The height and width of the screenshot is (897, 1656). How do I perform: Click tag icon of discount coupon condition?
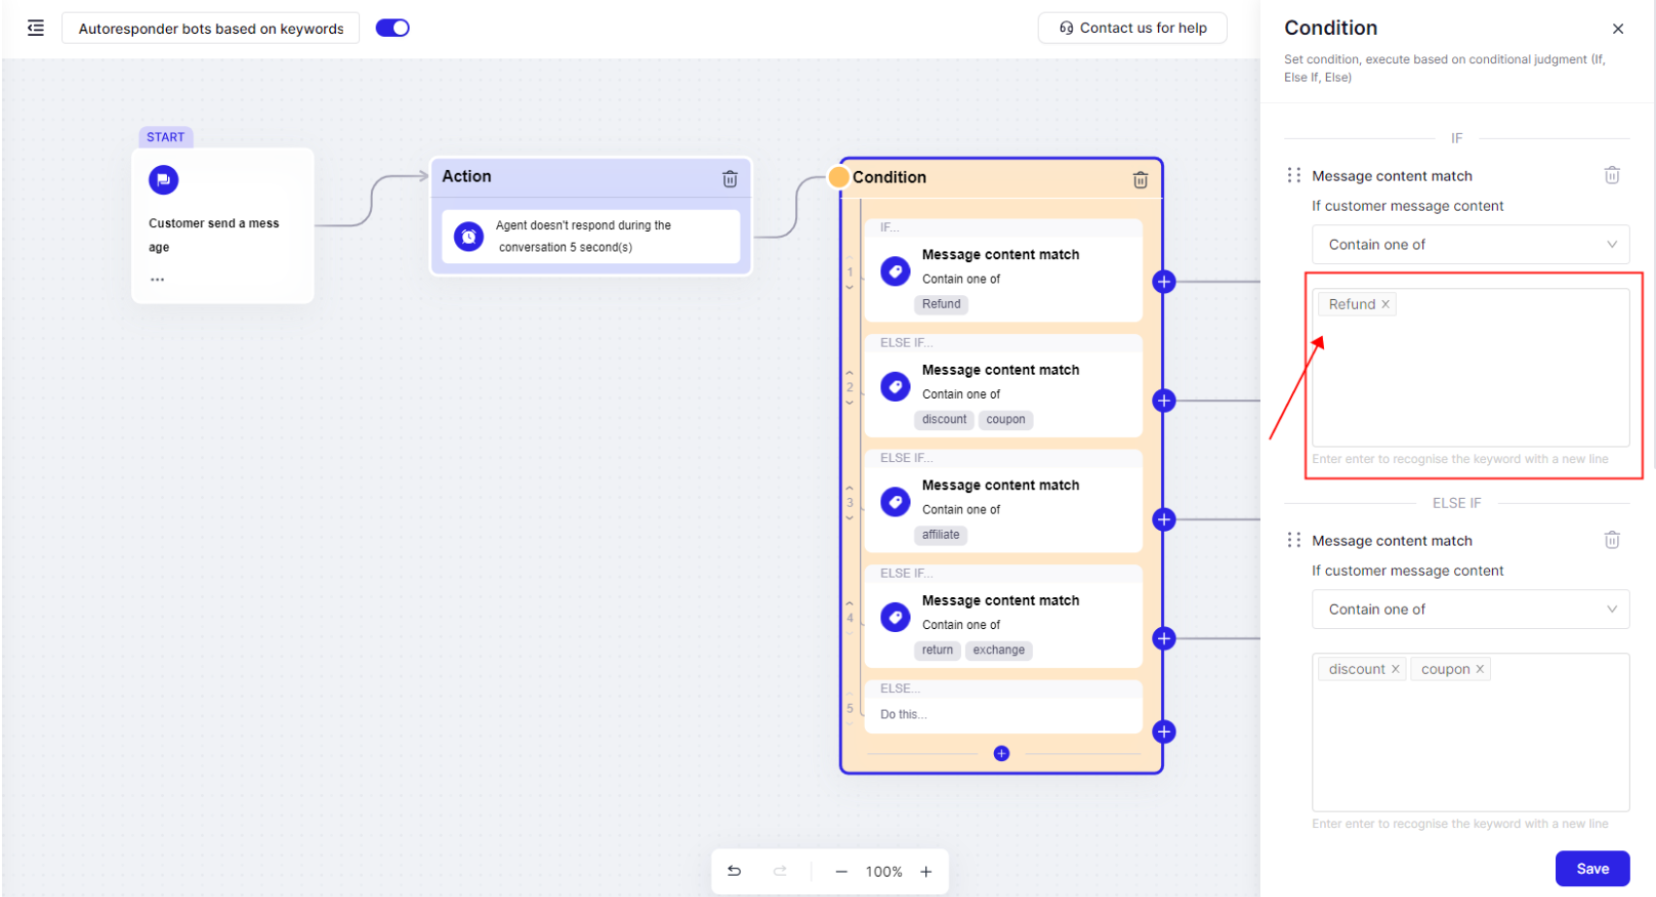[x=895, y=386]
